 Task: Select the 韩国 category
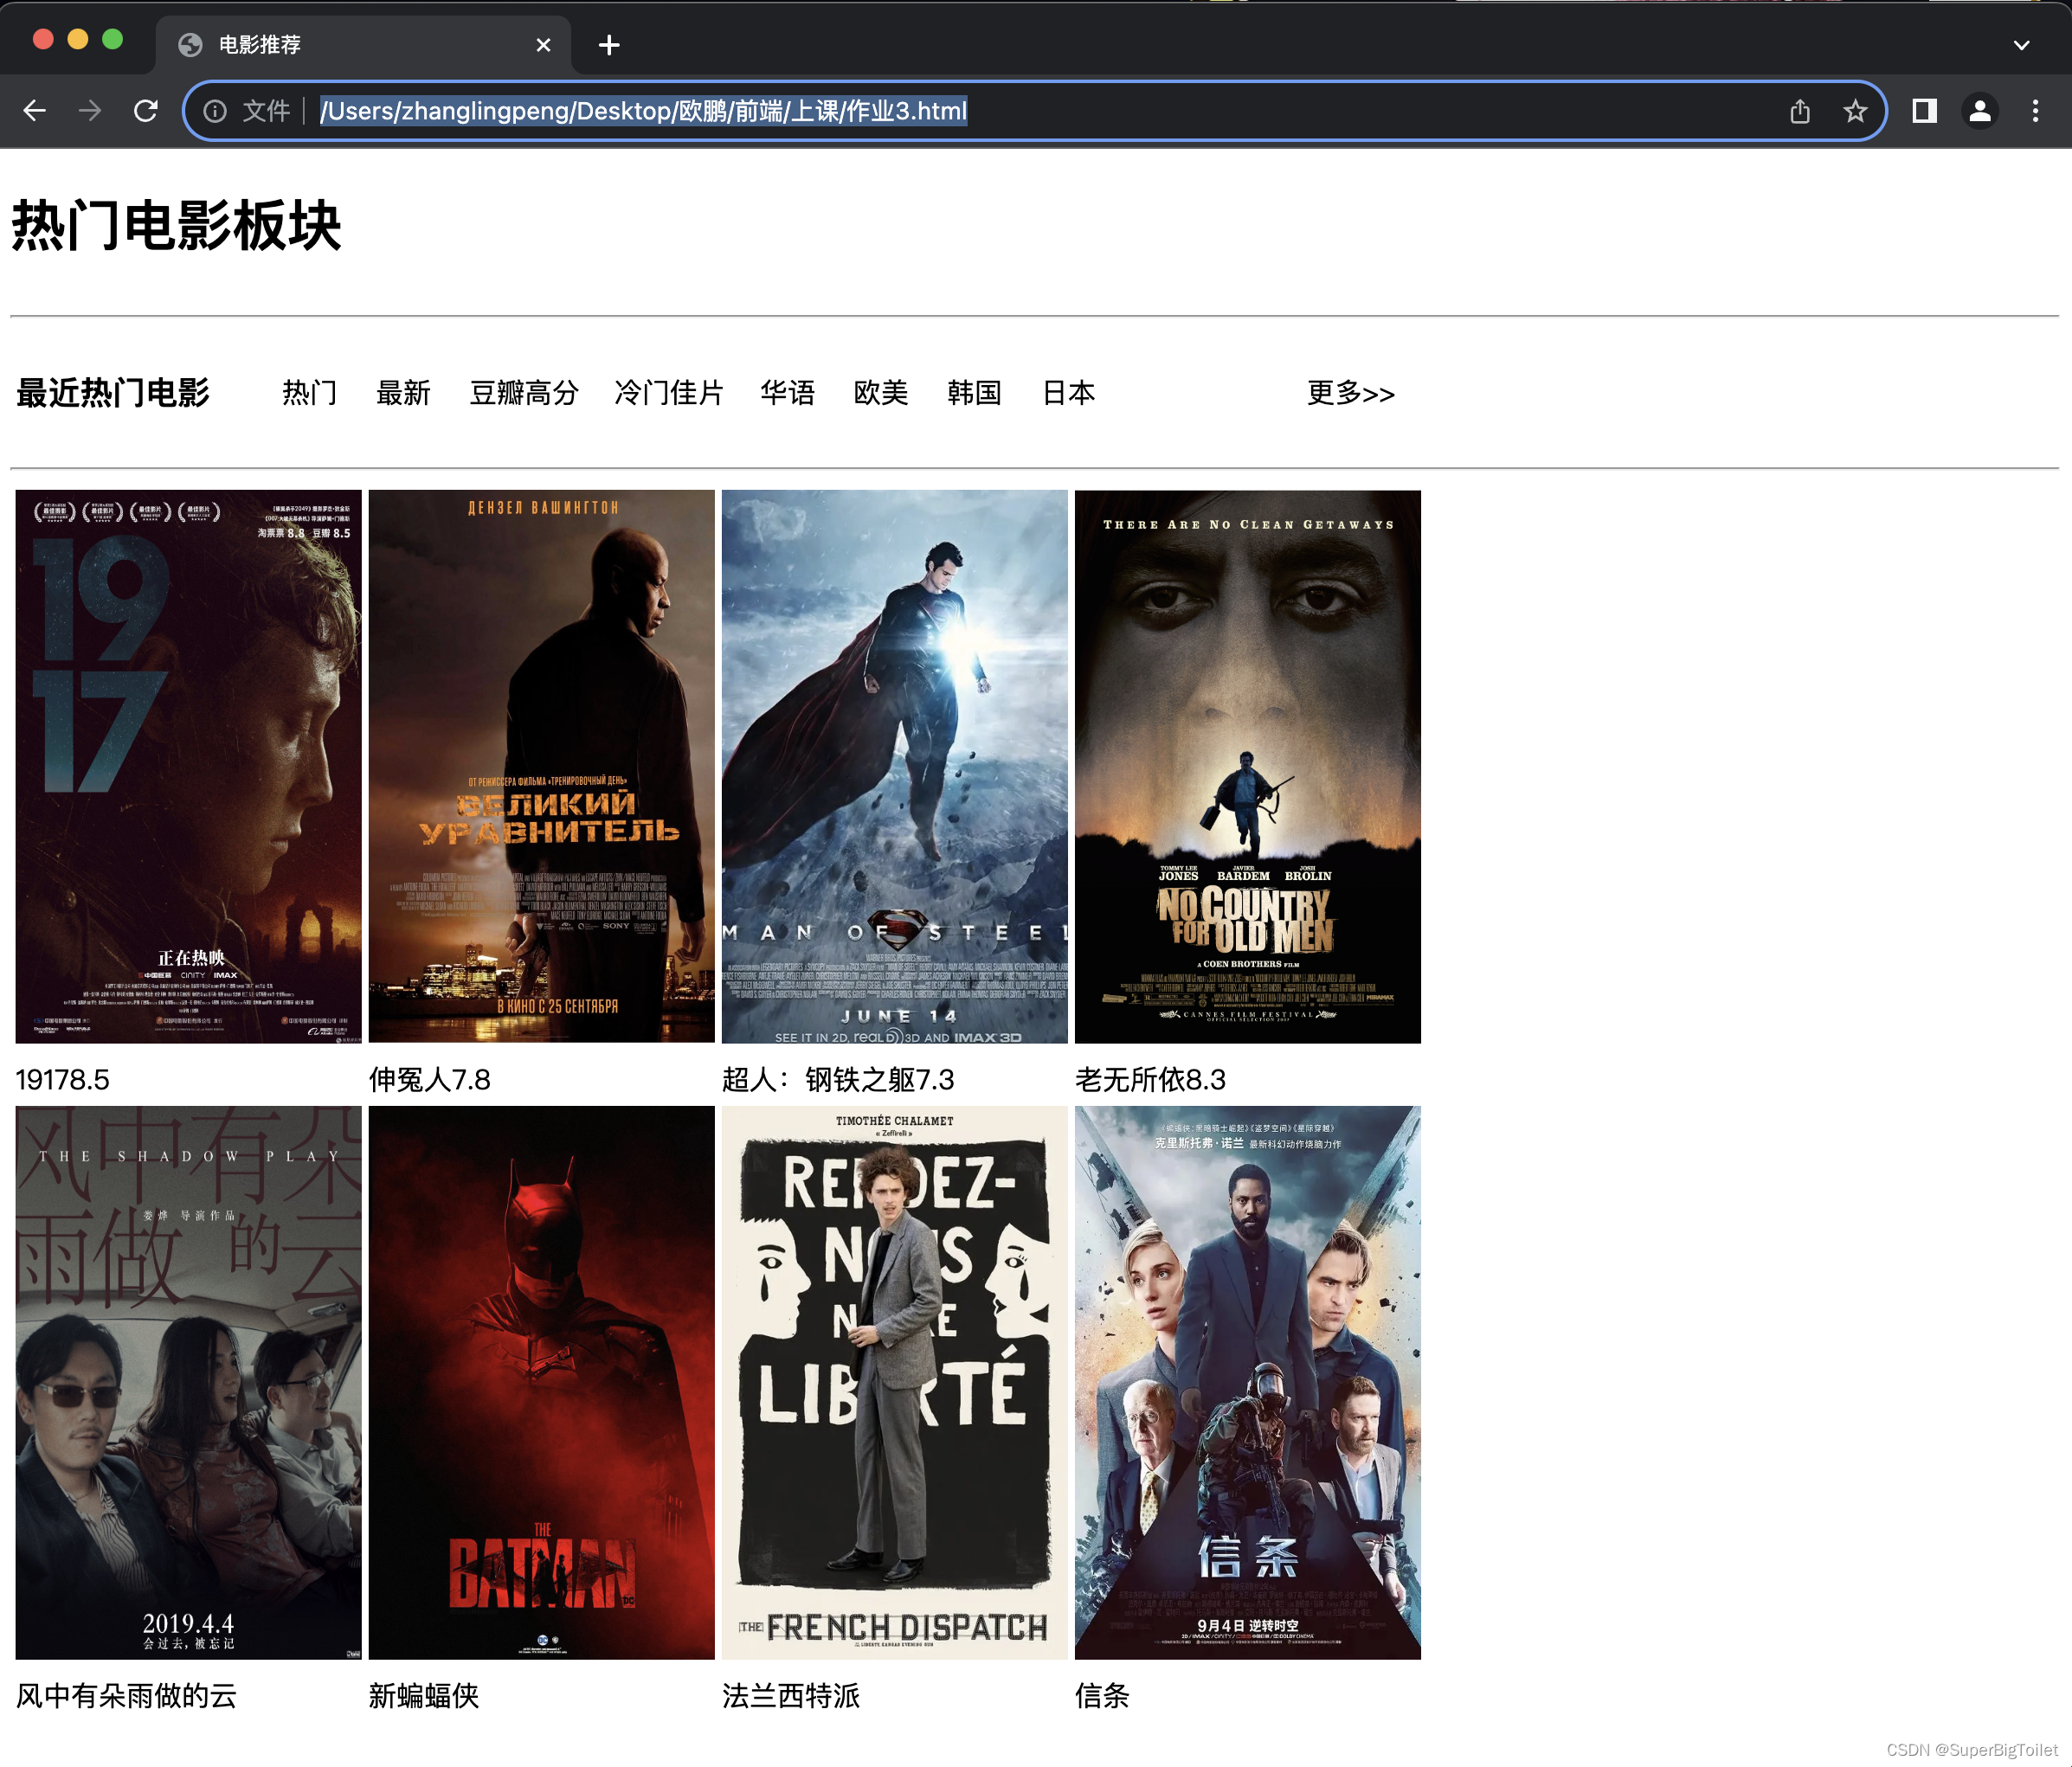(x=975, y=393)
